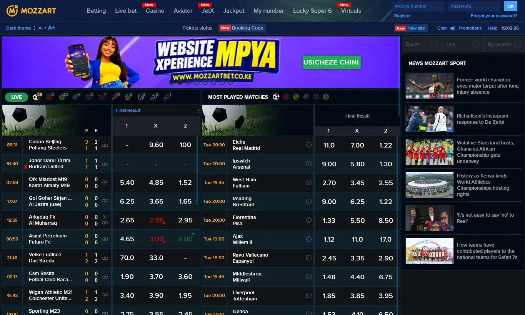Image resolution: width=525 pixels, height=315 pixels.
Task: Select 1.52 odds for Kairat Almaty M19
Action: coord(185,182)
